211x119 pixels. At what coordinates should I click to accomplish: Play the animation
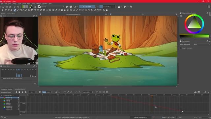point(22,92)
